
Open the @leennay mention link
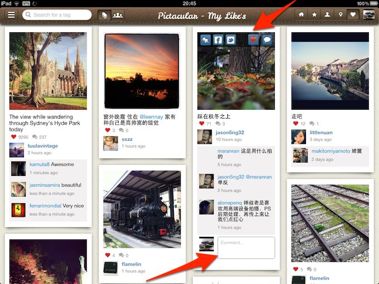151,117
